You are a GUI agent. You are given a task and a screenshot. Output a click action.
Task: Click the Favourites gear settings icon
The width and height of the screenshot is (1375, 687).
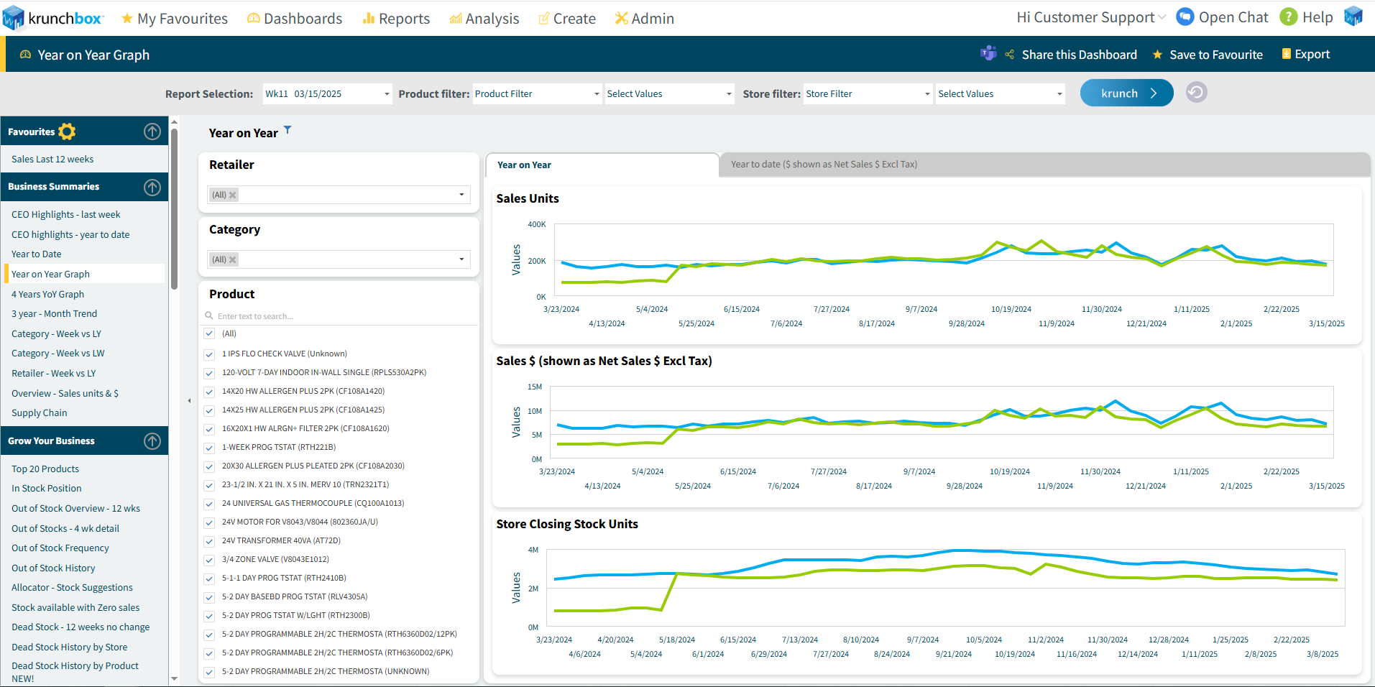67,132
